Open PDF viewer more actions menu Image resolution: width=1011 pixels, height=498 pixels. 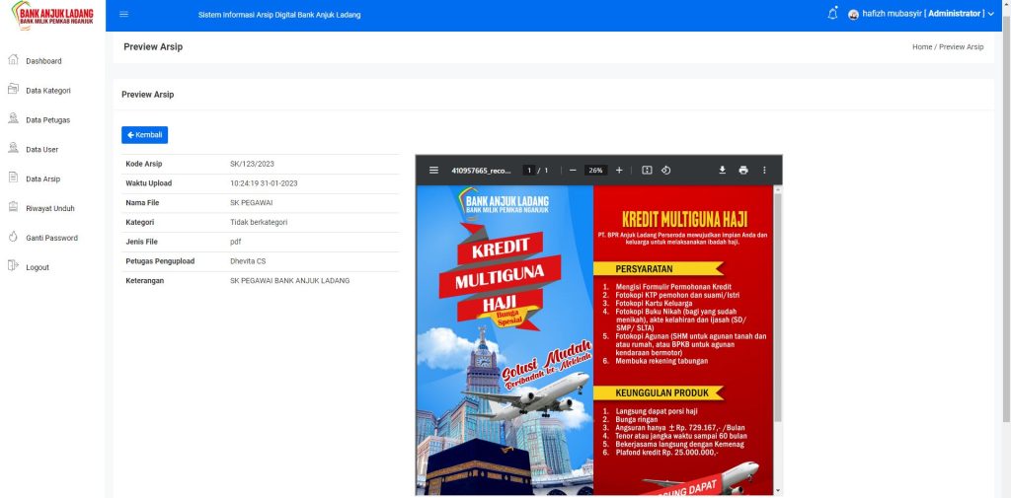coord(765,170)
